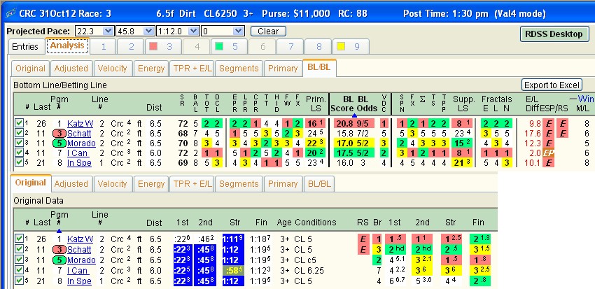This screenshot has height=289, width=595.
Task: Toggle I Can checkbox in Original Data table
Action: coord(19,270)
